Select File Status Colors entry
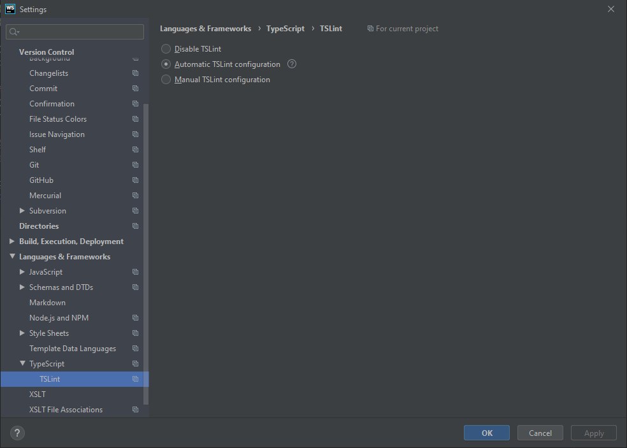The height and width of the screenshot is (448, 627). click(x=58, y=119)
